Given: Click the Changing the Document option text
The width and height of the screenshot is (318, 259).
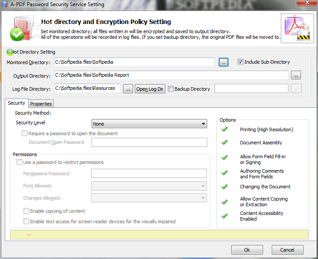Looking at the screenshot, I should (265, 187).
